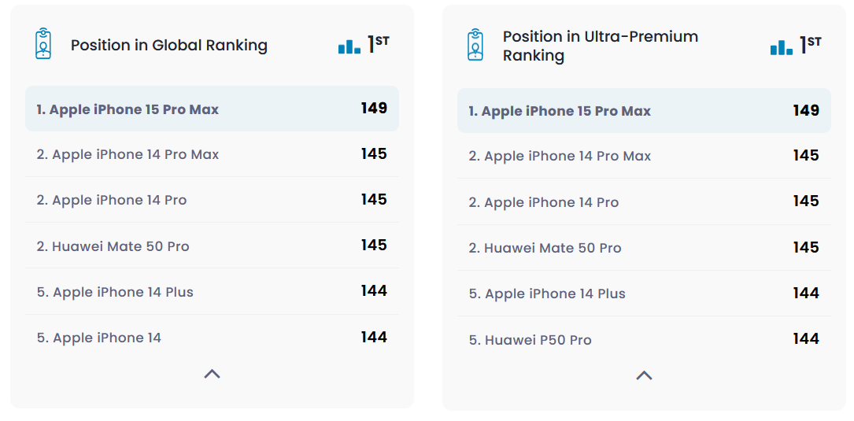Select Apple iPhone 14 Pro in Global Ranking

(x=112, y=200)
